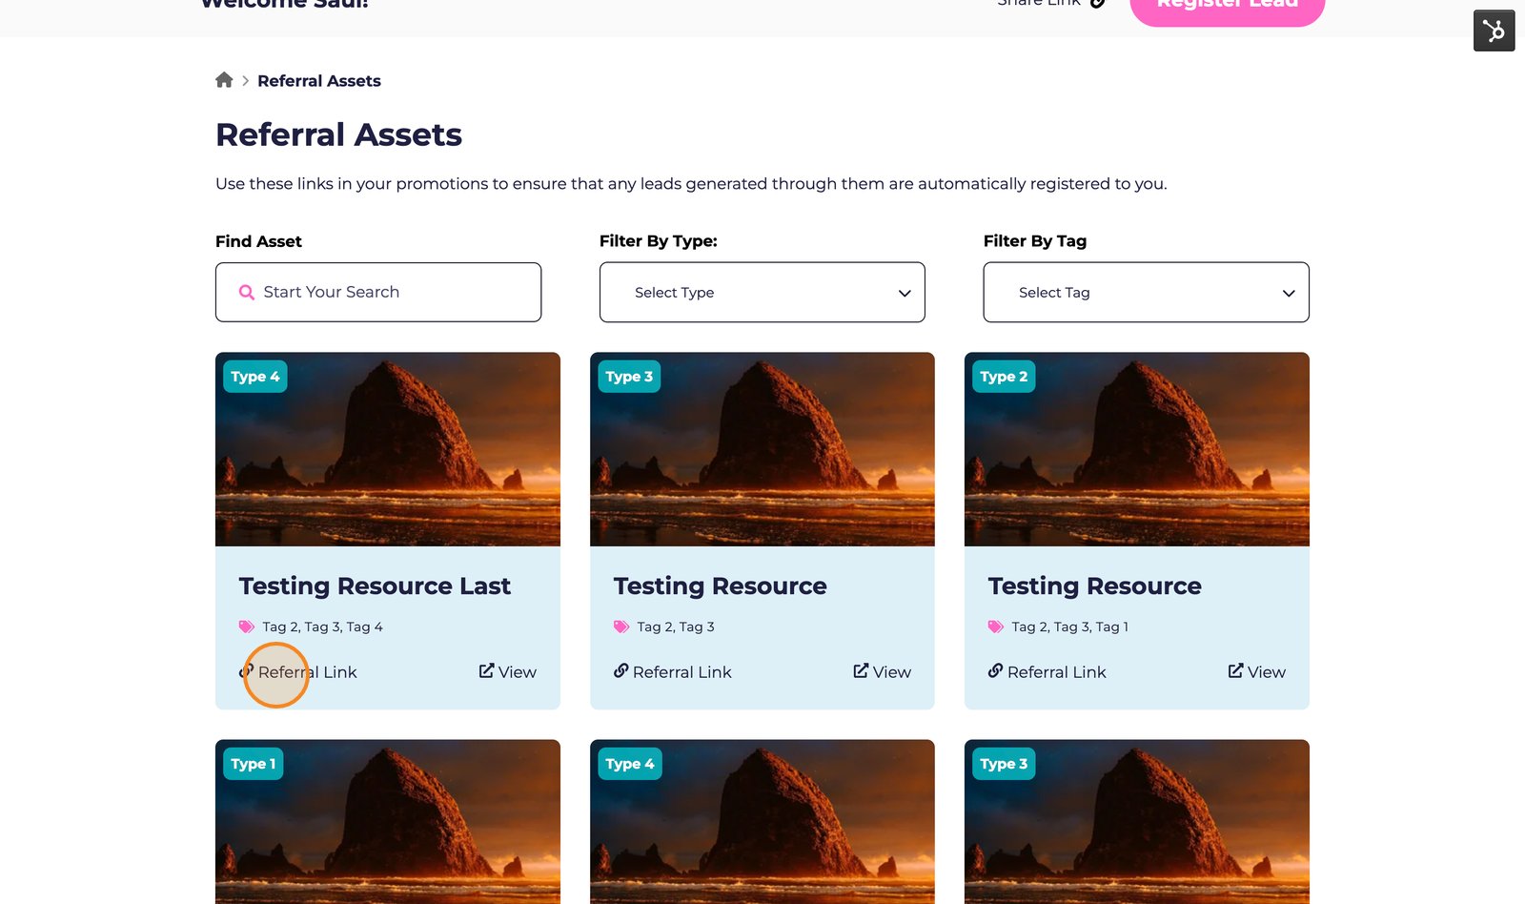Click the Start Your Search input field
The width and height of the screenshot is (1525, 904).
click(378, 292)
